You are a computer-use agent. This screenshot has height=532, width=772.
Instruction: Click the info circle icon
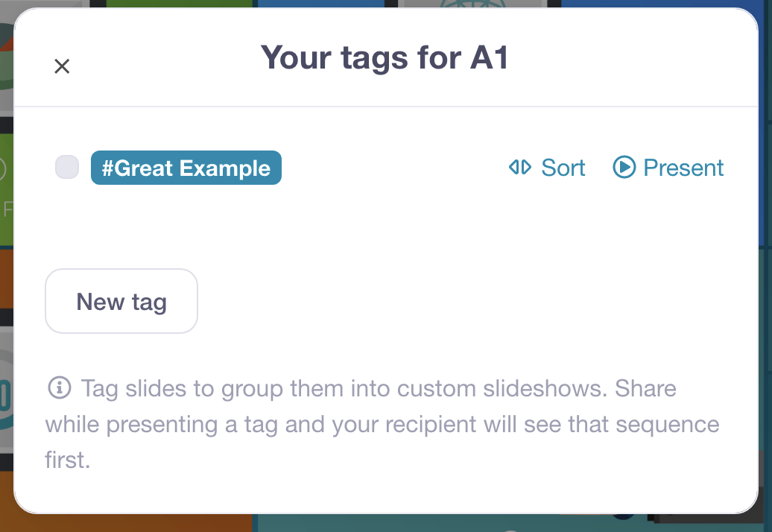[x=59, y=387]
